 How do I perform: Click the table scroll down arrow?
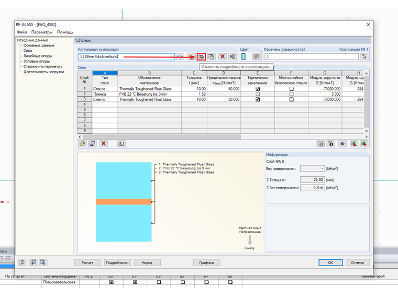click(x=366, y=131)
